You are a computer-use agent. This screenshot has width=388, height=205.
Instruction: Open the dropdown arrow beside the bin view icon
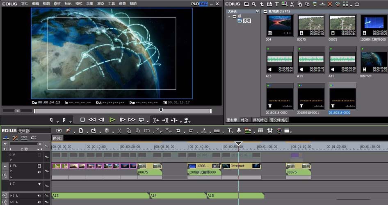(x=351, y=5)
